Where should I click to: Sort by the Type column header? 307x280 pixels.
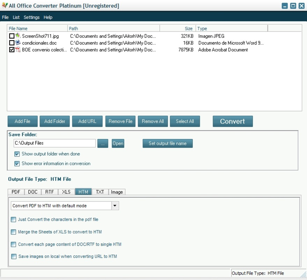[x=232, y=28]
